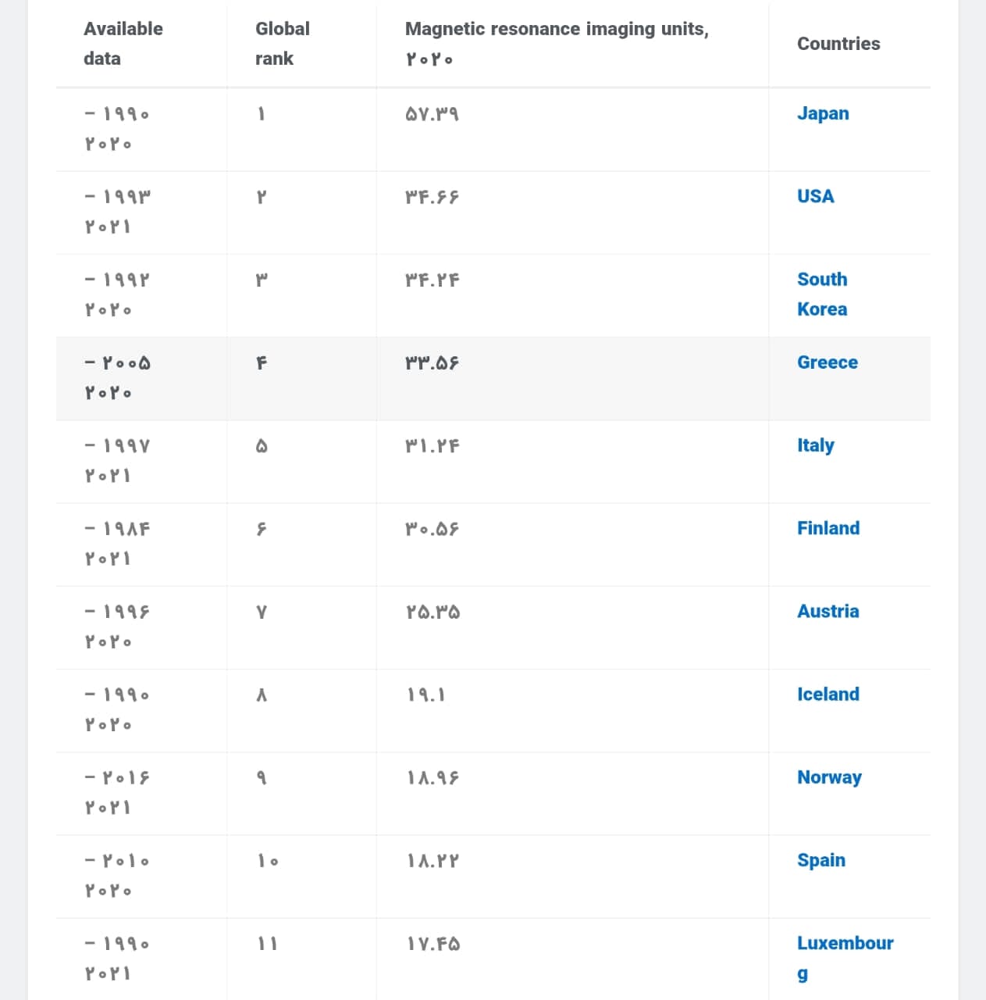Open the Luxembourg country link
Image resolution: width=986 pixels, height=1000 pixels.
845,958
